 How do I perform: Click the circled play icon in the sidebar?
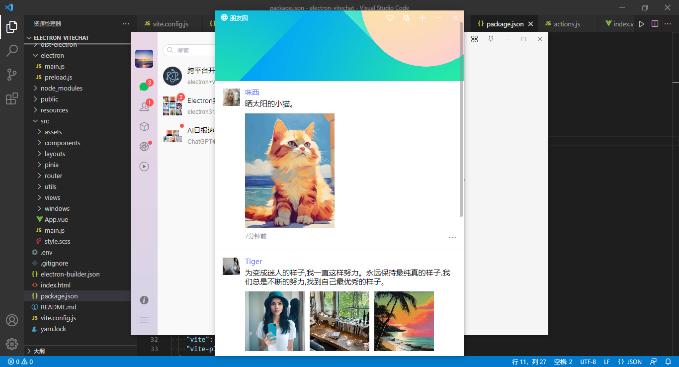point(144,166)
